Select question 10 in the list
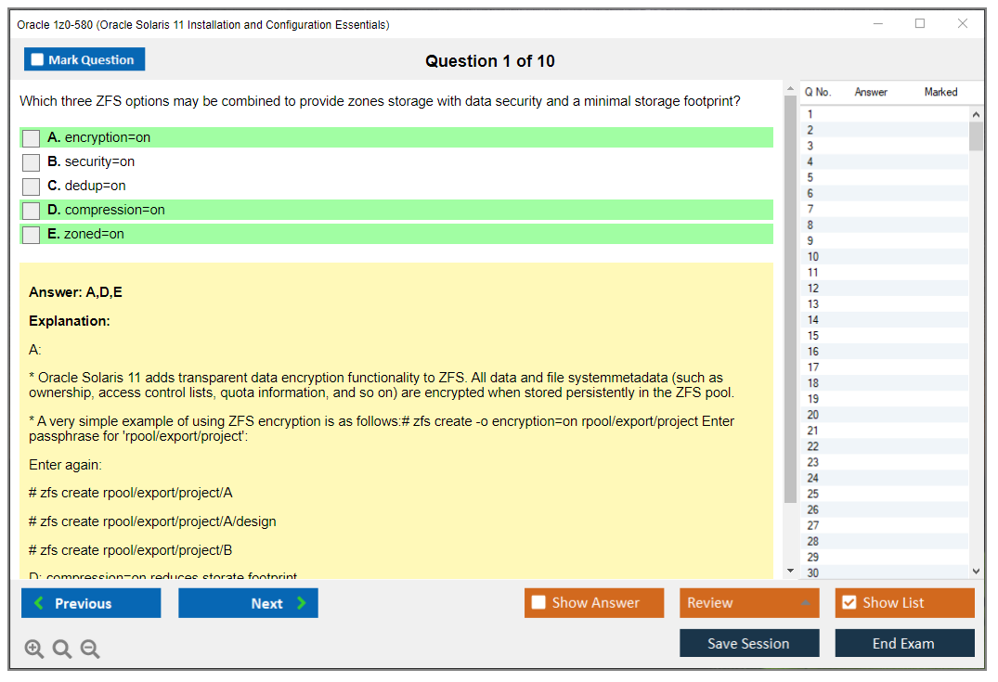 pos(813,257)
